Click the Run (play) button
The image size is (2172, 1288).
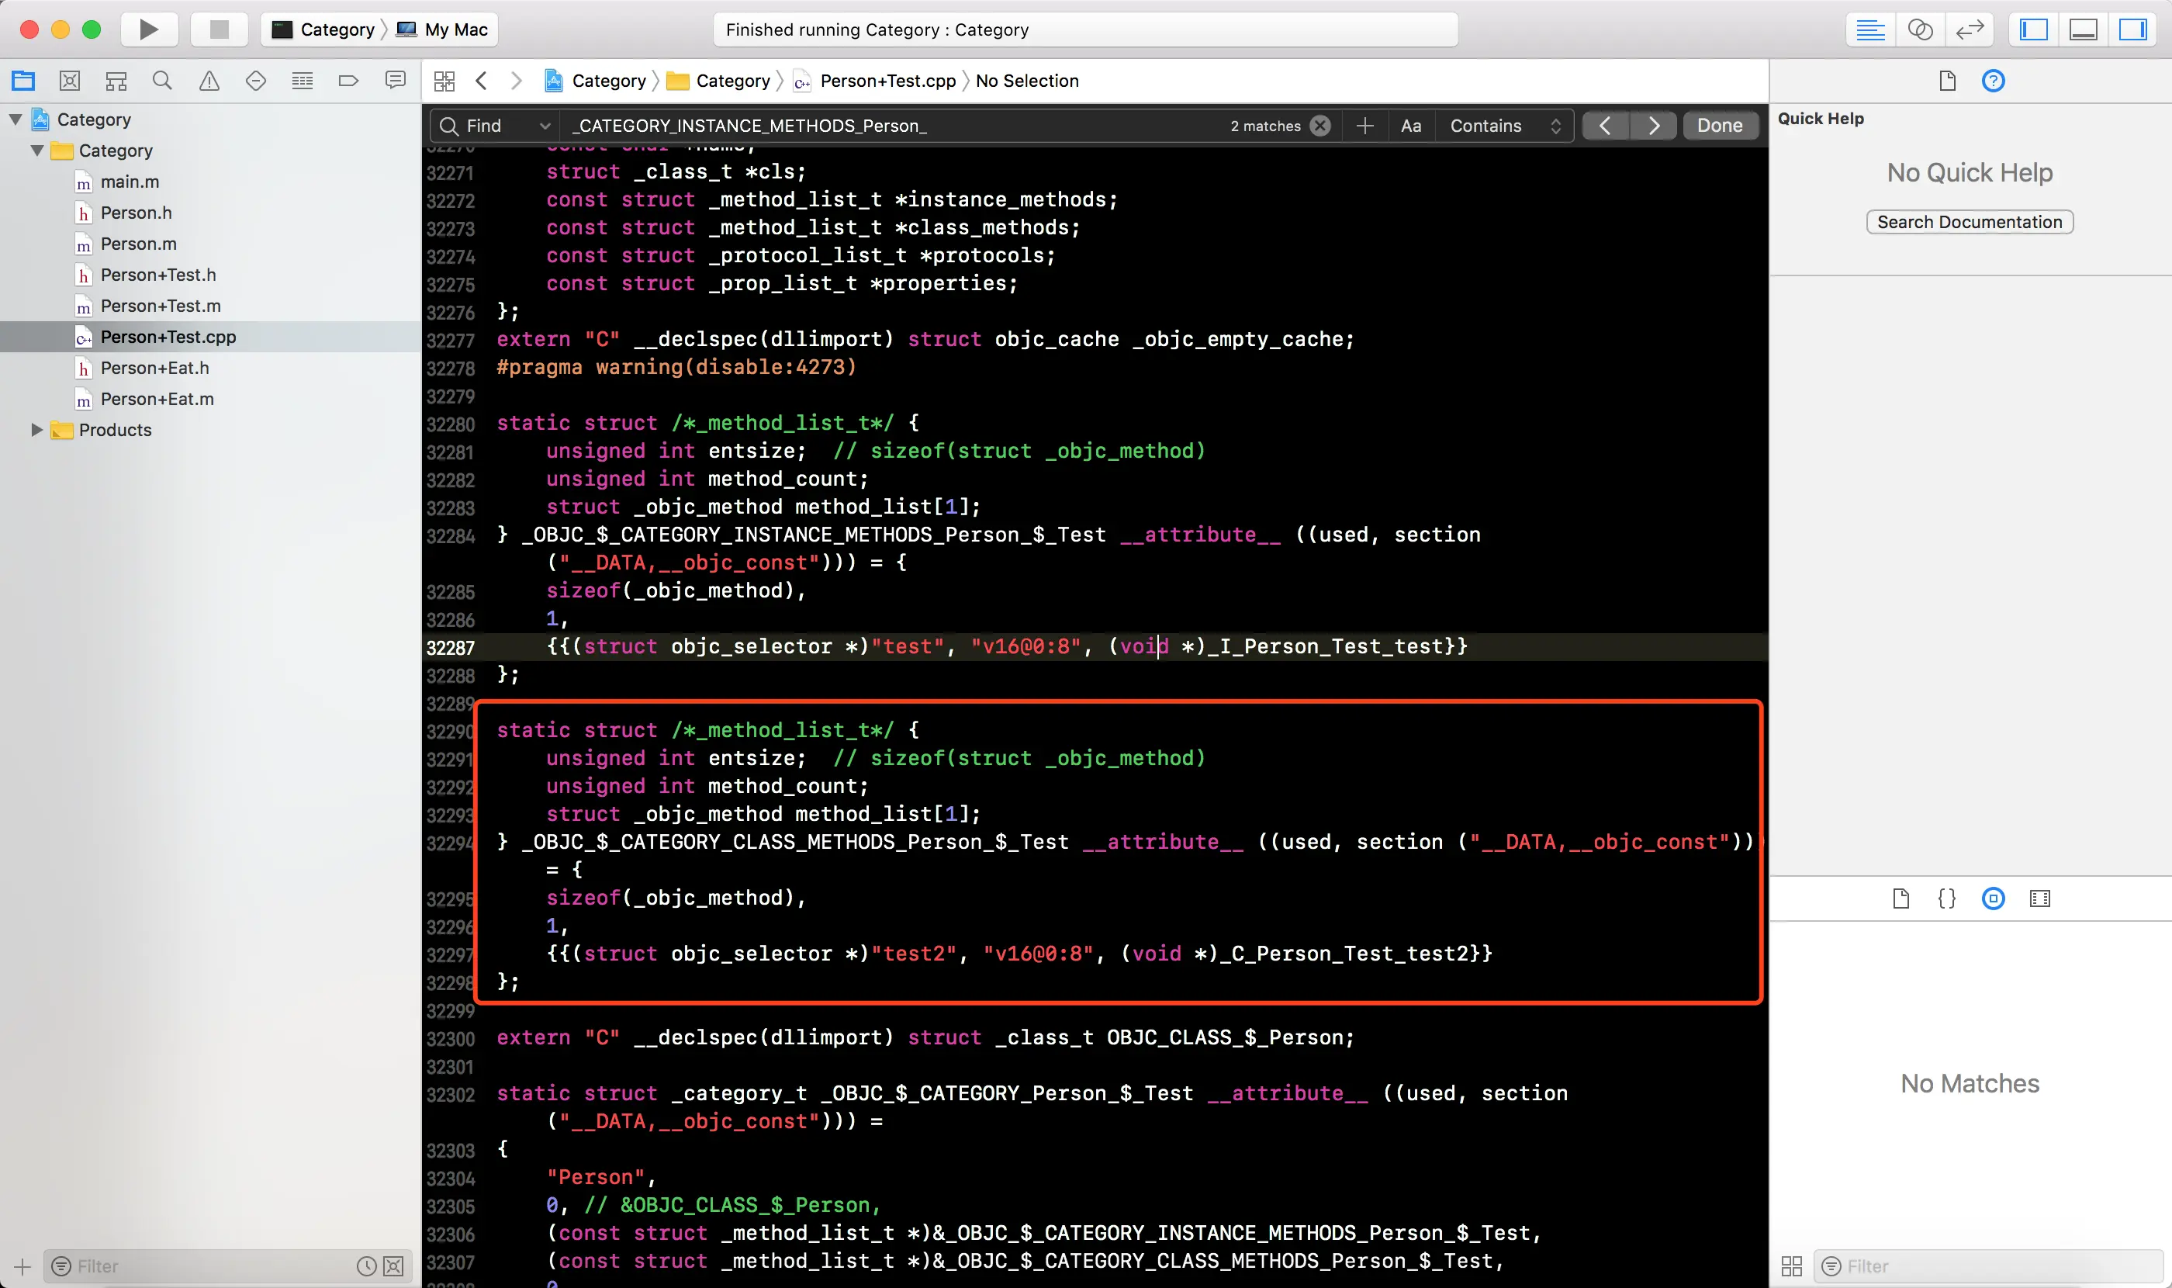coord(148,29)
